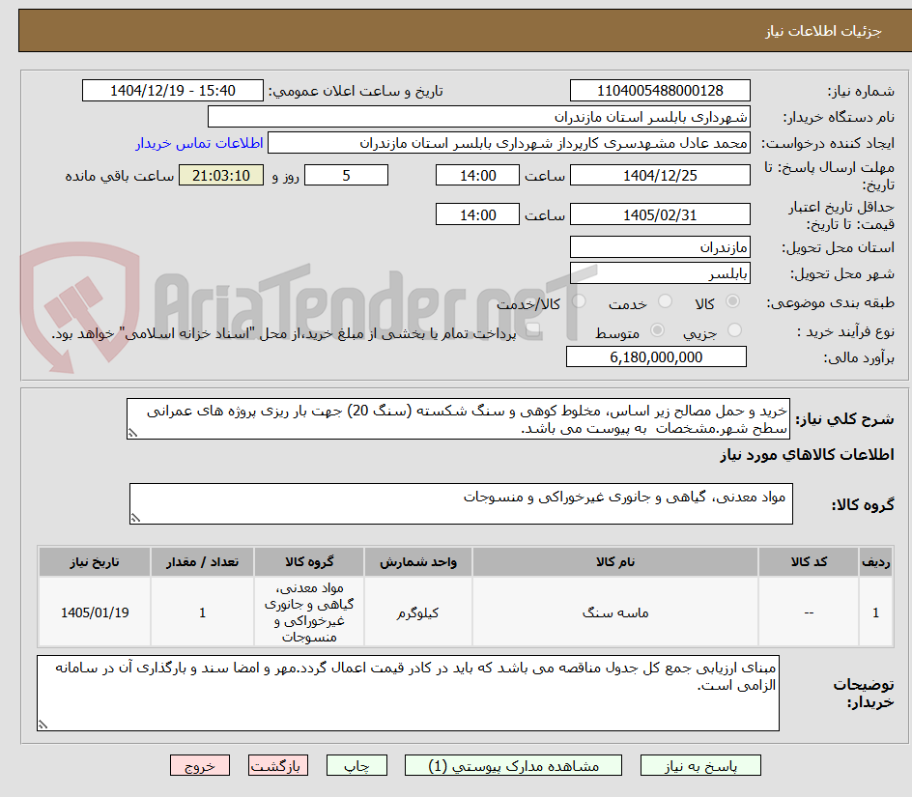Screen dimensions: 912x797
Task: Click the delivery city field بابلسر
Action: [x=660, y=273]
